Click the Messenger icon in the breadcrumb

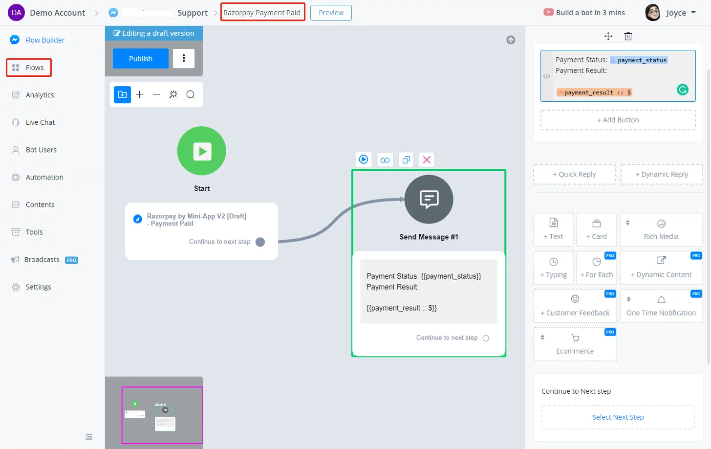coord(113,13)
